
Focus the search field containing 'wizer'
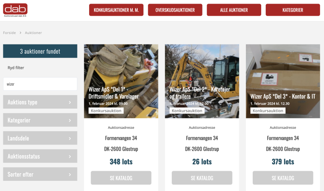pyautogui.click(x=40, y=84)
